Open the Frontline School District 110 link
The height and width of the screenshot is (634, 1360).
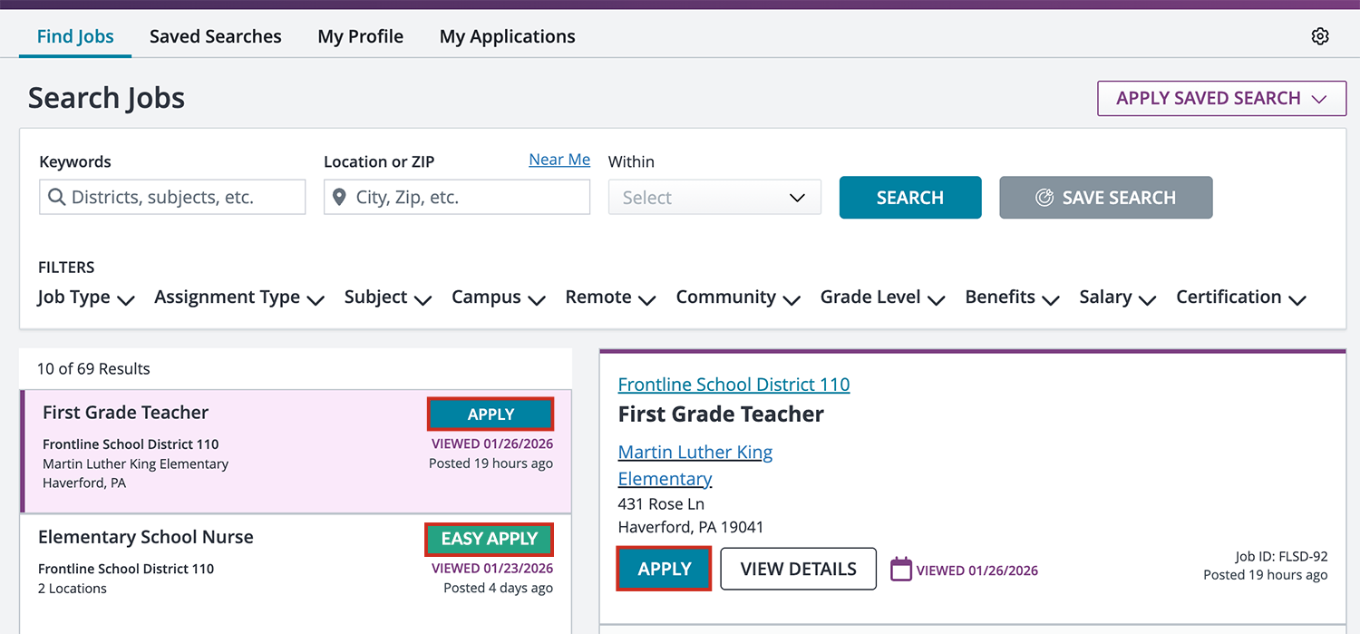coord(733,384)
